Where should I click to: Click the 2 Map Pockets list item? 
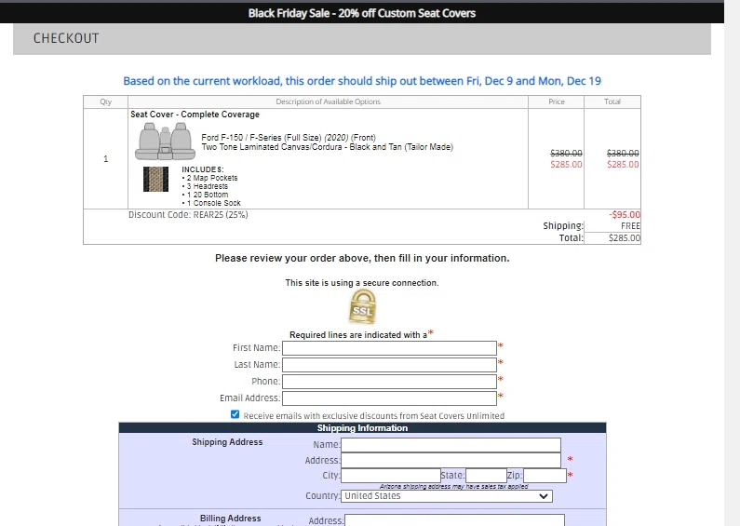pos(210,178)
